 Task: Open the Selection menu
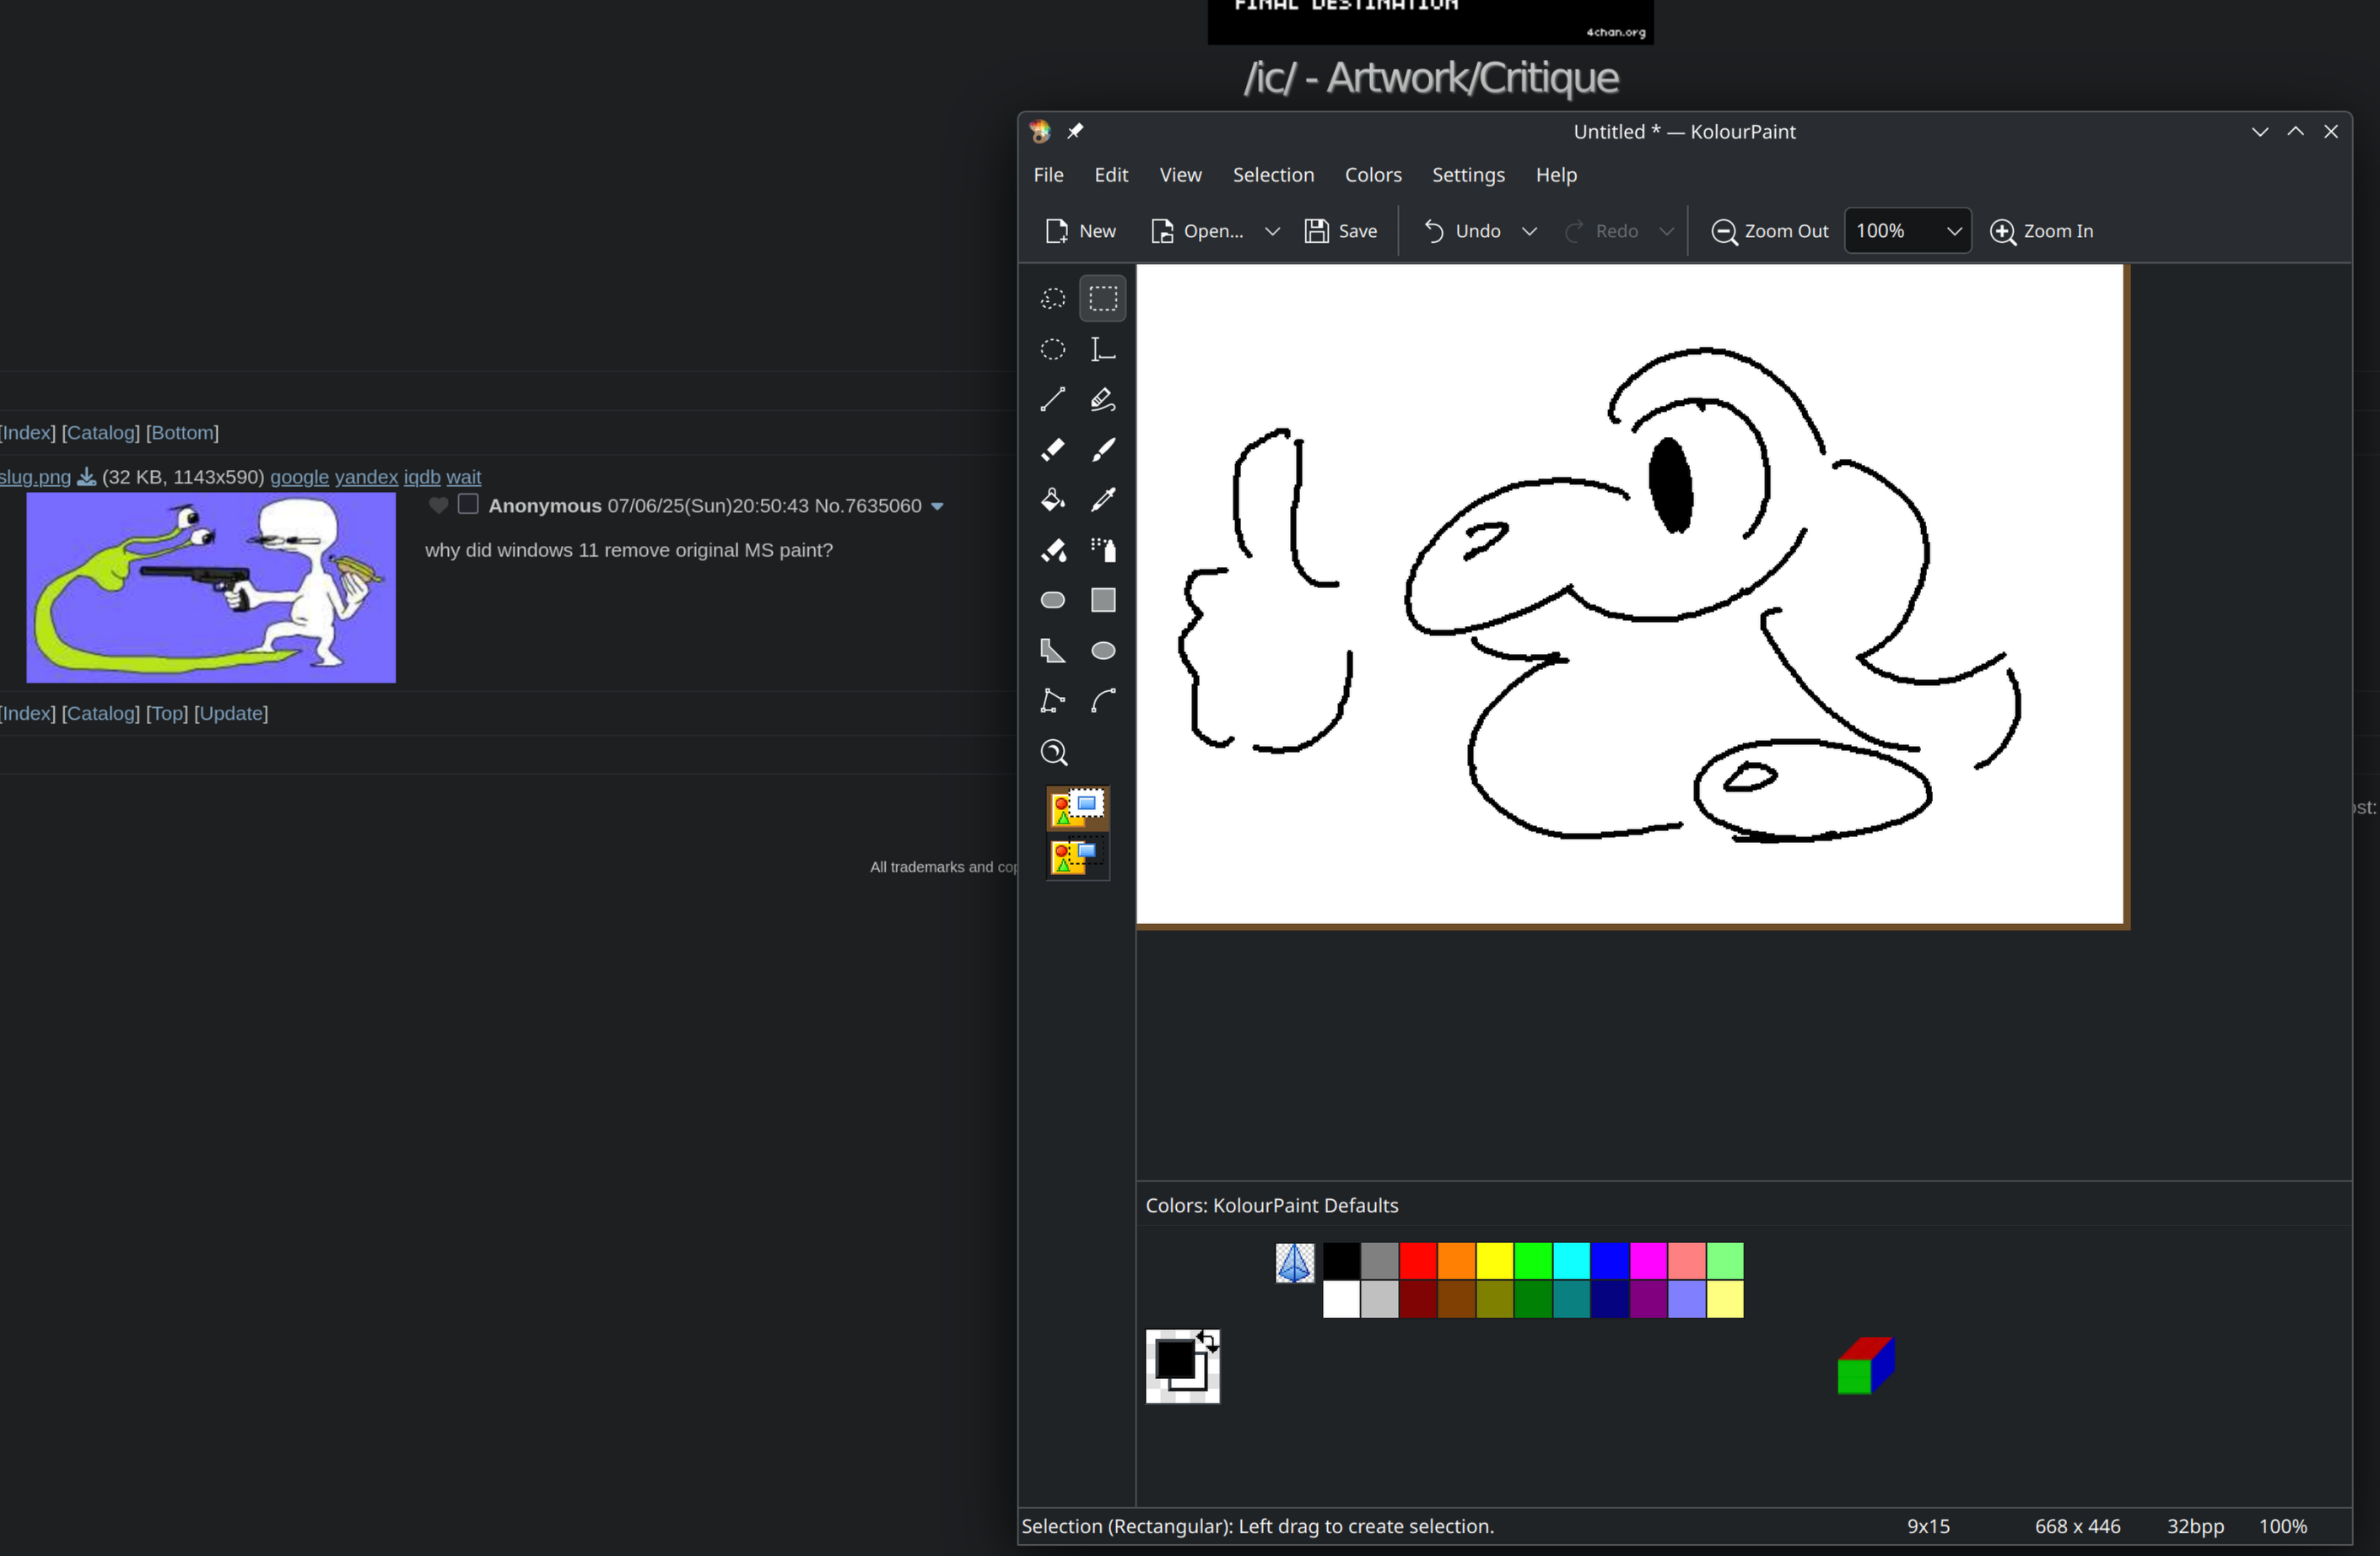click(1273, 175)
